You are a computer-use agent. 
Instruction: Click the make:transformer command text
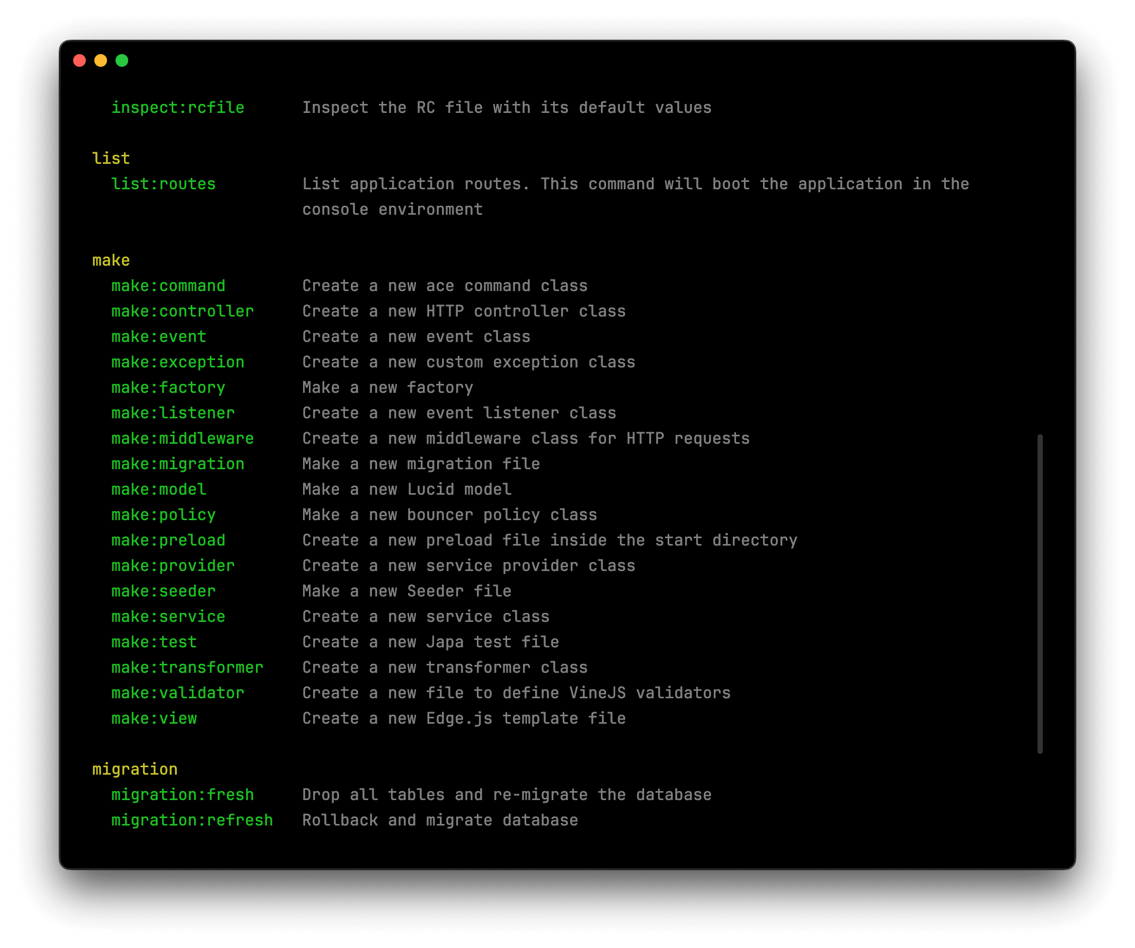tap(187, 668)
